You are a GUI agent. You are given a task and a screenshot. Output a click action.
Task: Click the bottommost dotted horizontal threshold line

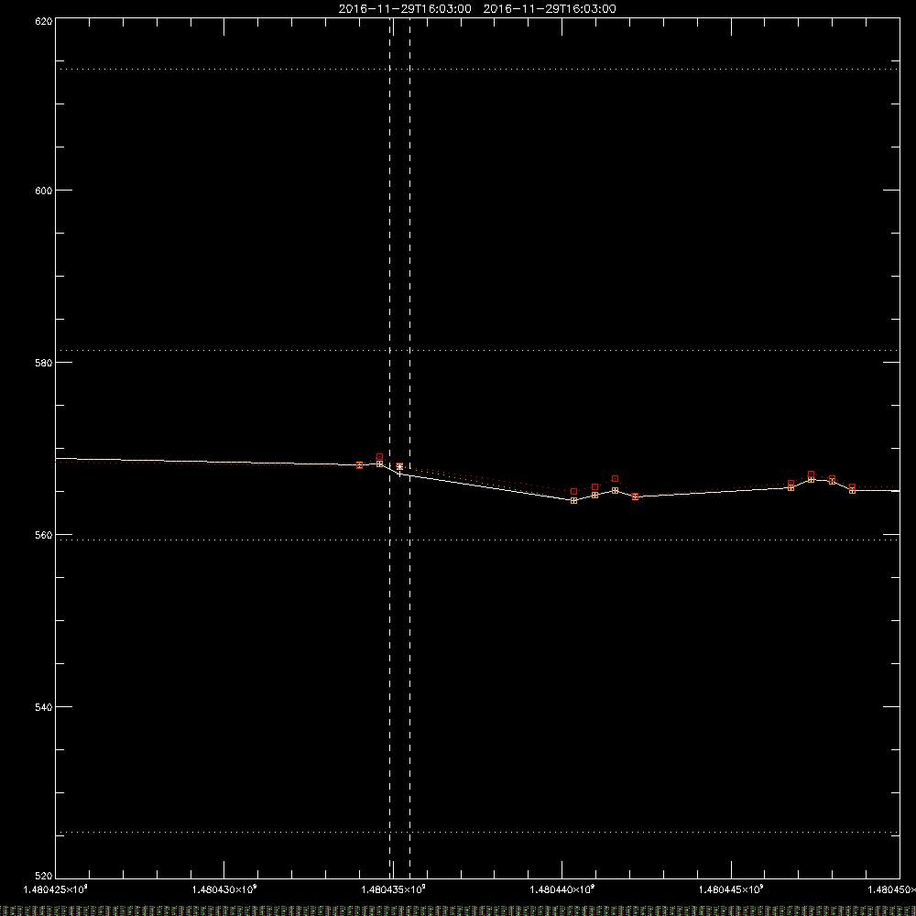[x=477, y=832]
